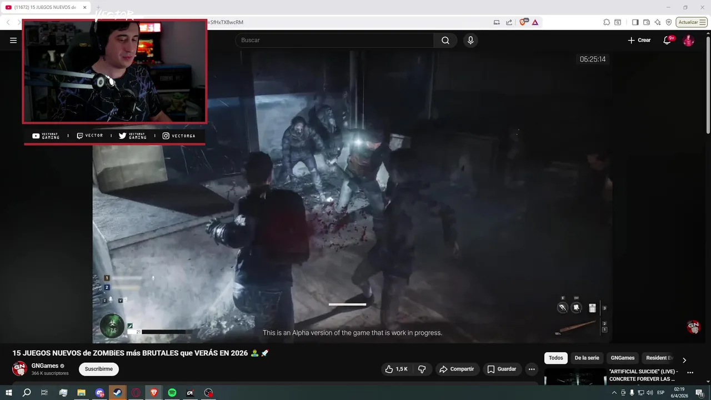Toggle the browser sidebar panel

[x=635, y=22]
